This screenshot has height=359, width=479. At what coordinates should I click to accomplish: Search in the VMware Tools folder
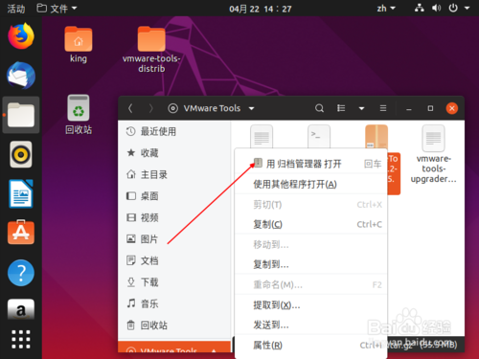pyautogui.click(x=319, y=108)
